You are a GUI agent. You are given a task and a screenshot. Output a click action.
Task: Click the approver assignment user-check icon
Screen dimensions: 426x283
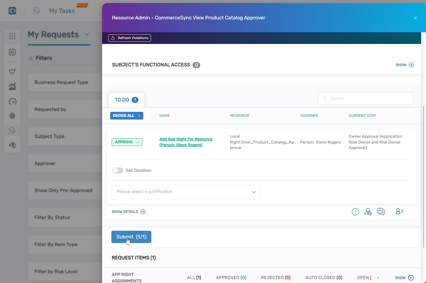click(x=368, y=211)
